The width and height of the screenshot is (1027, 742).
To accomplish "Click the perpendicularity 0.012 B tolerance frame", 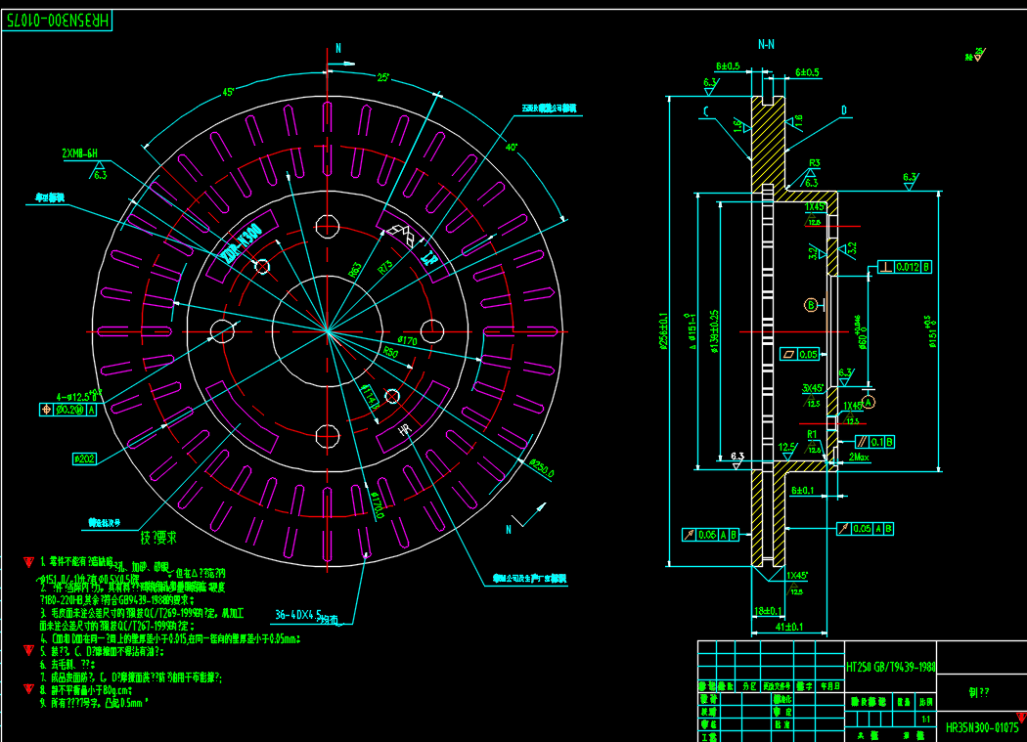I will coord(905,266).
